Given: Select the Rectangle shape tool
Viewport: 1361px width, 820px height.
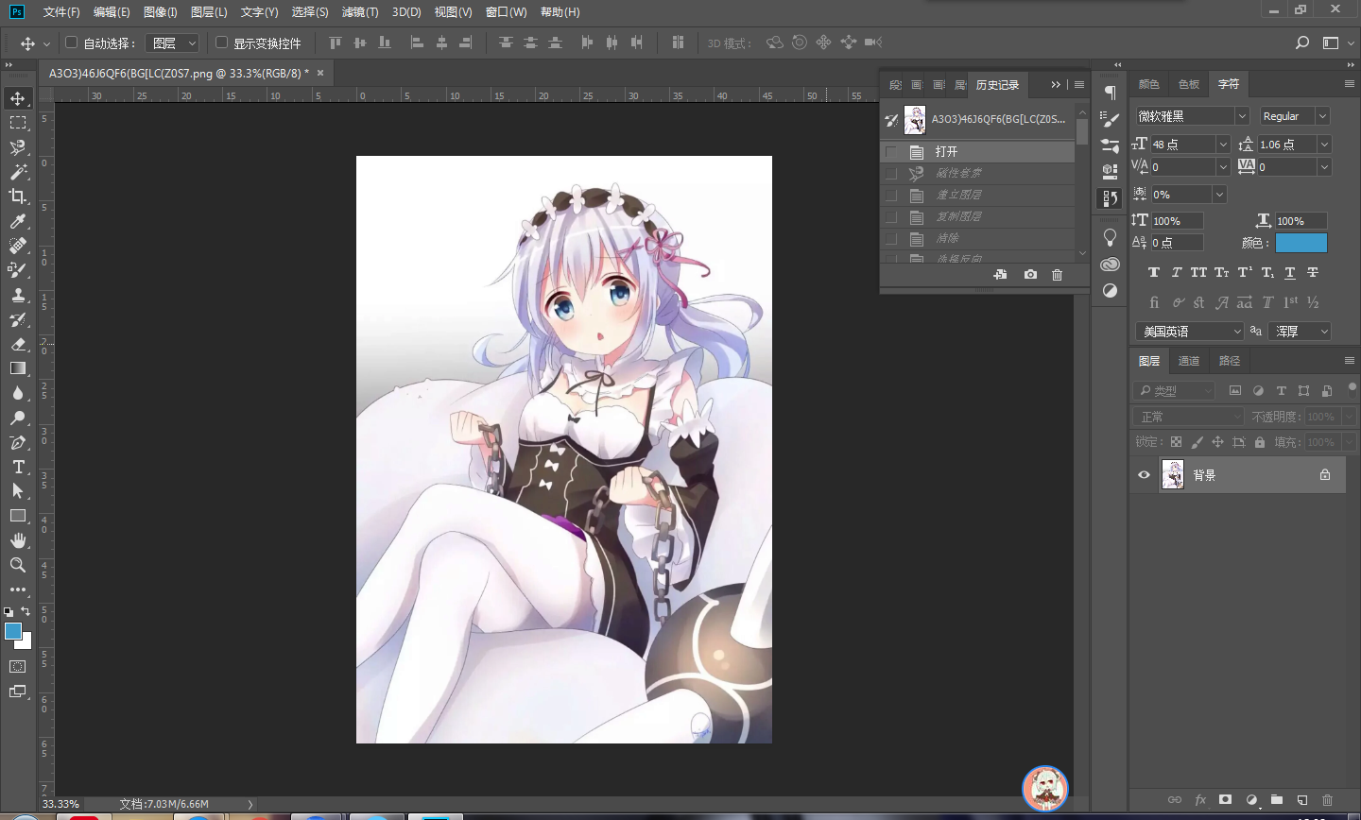Looking at the screenshot, I should click(x=18, y=516).
